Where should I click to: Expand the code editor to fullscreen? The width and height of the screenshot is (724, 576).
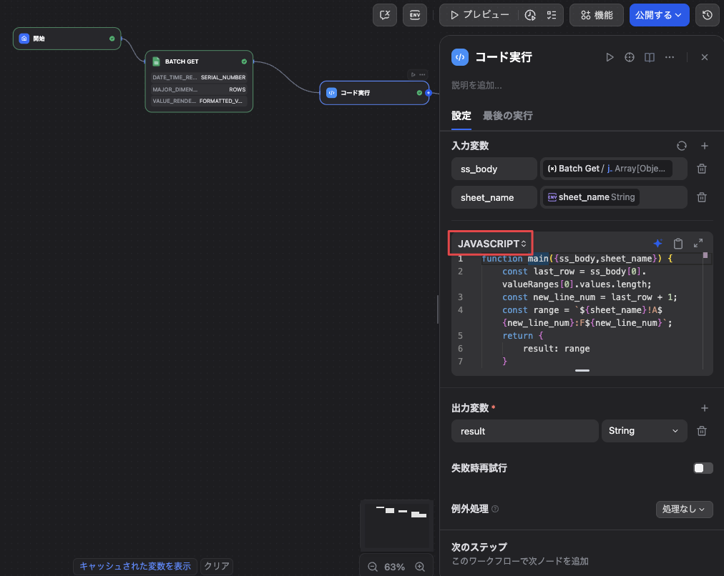[698, 244]
